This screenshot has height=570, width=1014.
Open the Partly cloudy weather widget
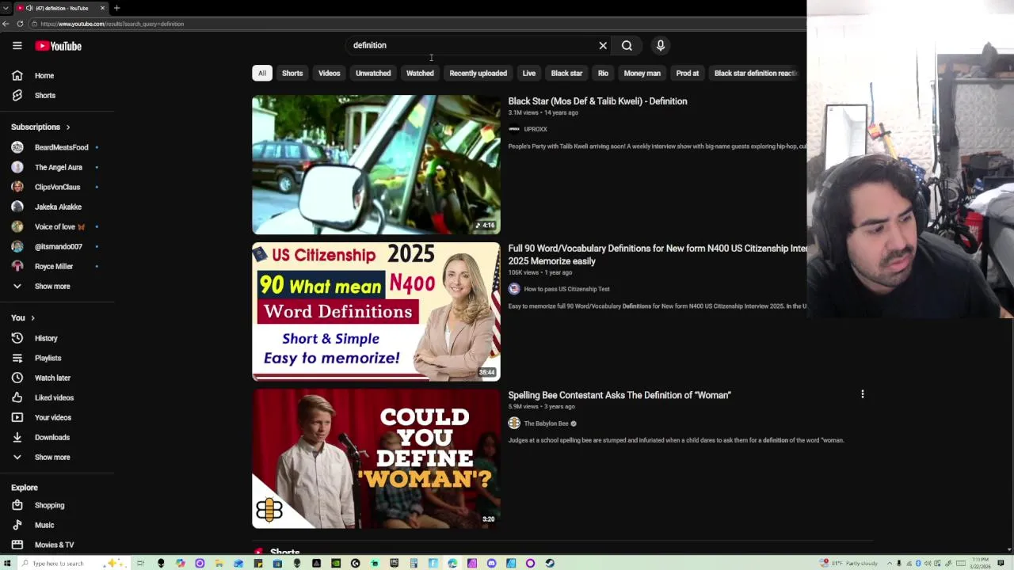point(849,563)
